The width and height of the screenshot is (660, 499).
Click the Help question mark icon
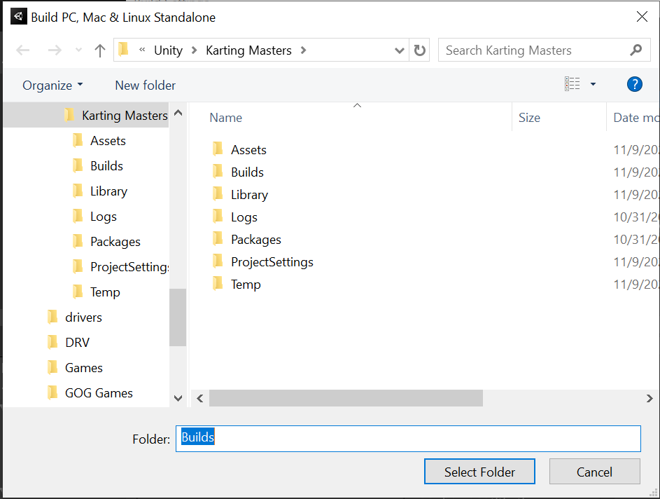(x=634, y=85)
